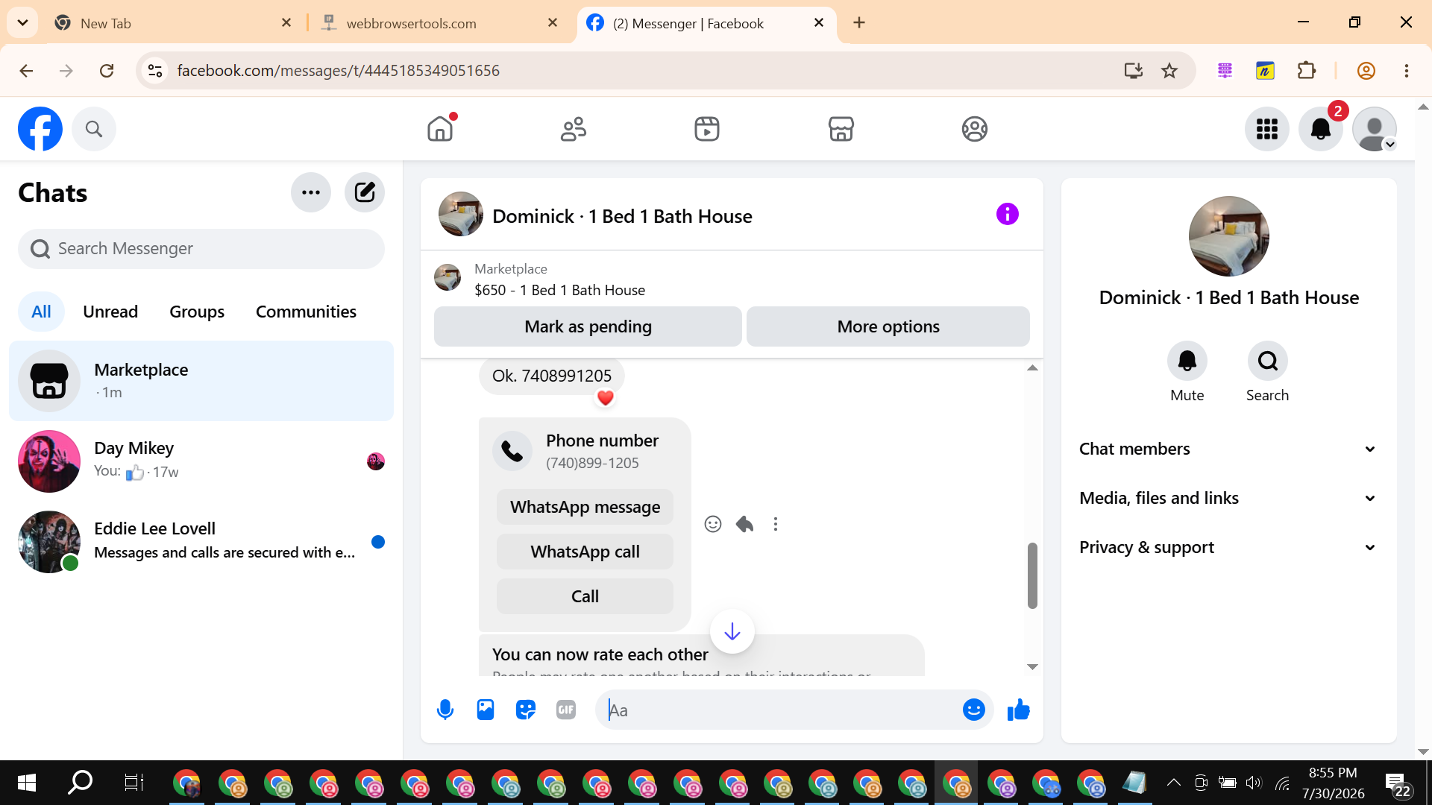The image size is (1432, 805).
Task: Click the Mark as pending button
Action: 588,326
